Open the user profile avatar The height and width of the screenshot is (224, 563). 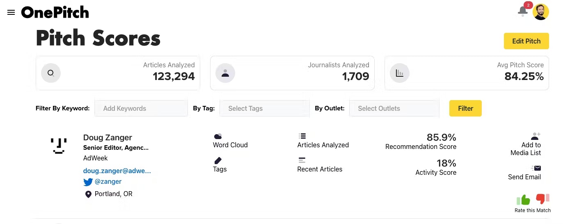point(541,12)
